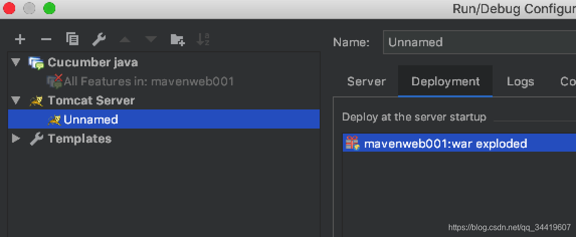Collapse the Cucumber java node
The image size is (576, 237).
pyautogui.click(x=16, y=62)
